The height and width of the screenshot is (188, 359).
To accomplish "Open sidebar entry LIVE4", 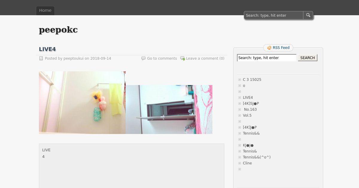I will (x=248, y=98).
